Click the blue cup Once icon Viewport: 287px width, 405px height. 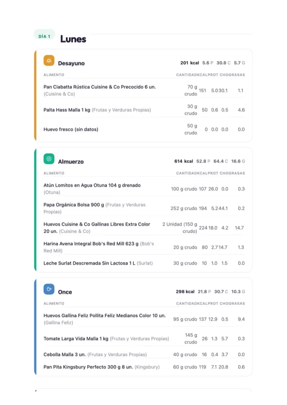pyautogui.click(x=49, y=289)
